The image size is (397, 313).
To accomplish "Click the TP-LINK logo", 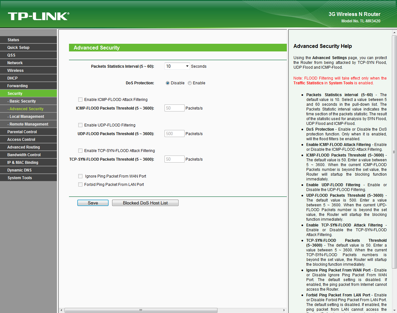I will point(38,16).
